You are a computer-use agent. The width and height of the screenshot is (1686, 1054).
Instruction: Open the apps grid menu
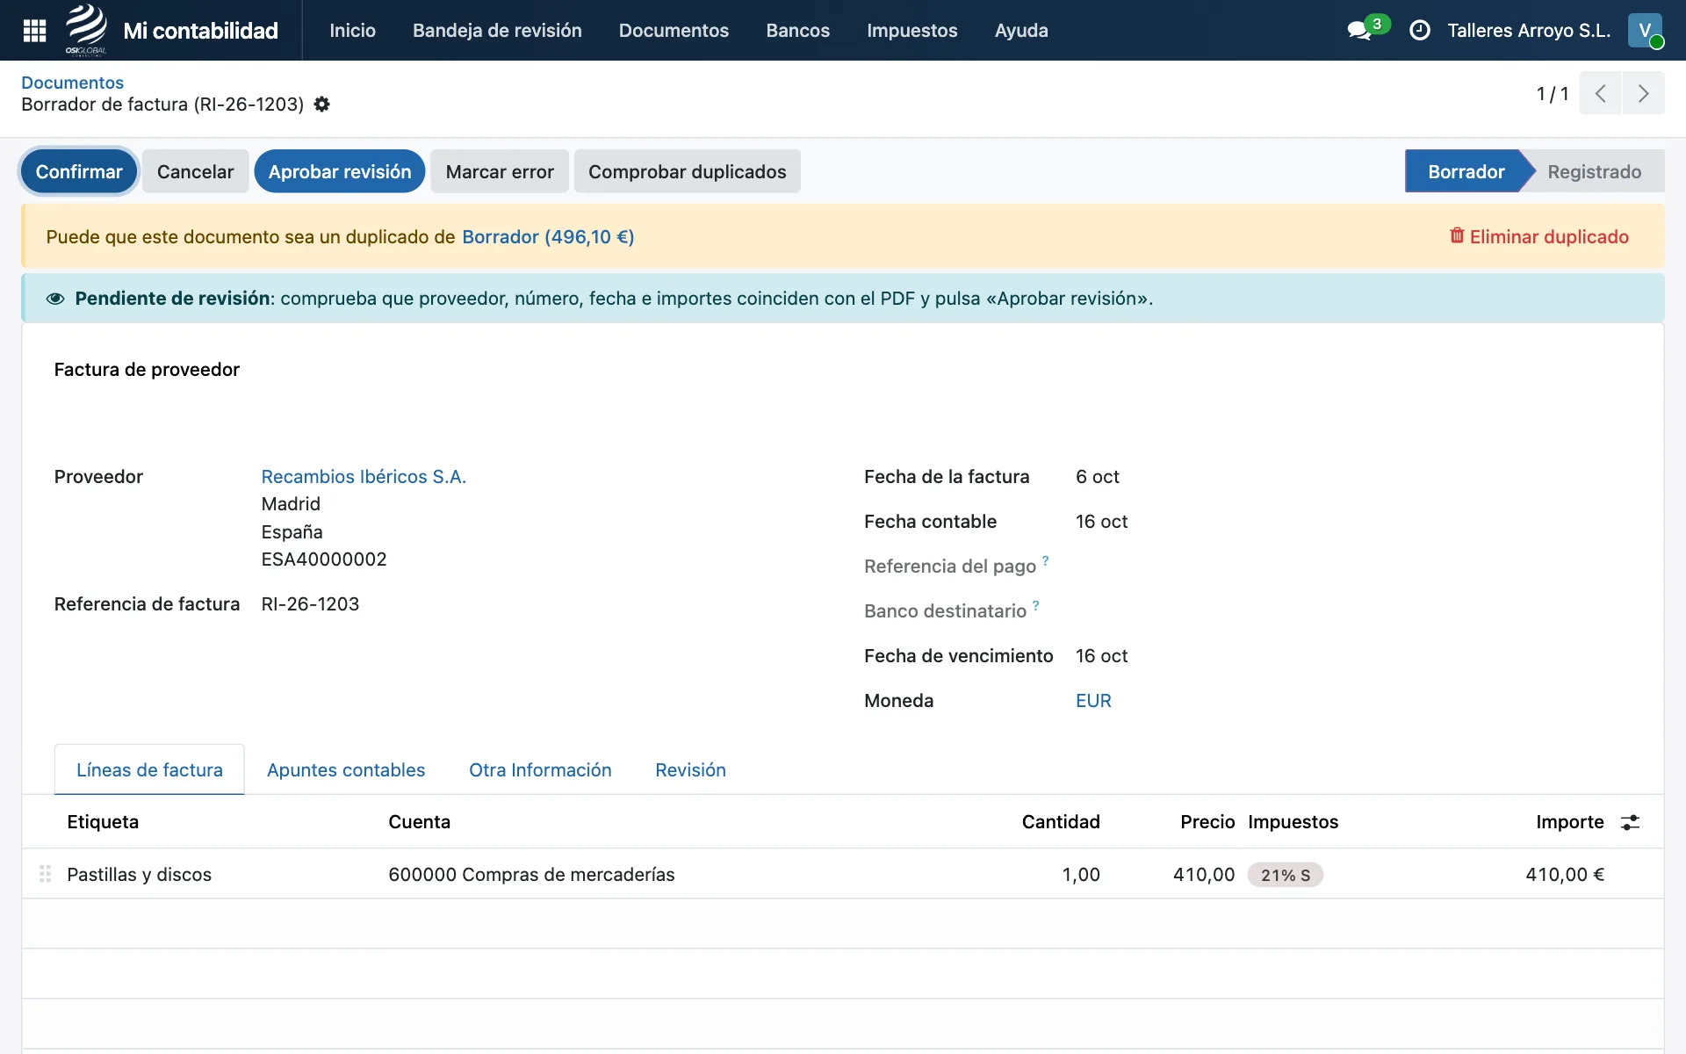pyautogui.click(x=34, y=31)
